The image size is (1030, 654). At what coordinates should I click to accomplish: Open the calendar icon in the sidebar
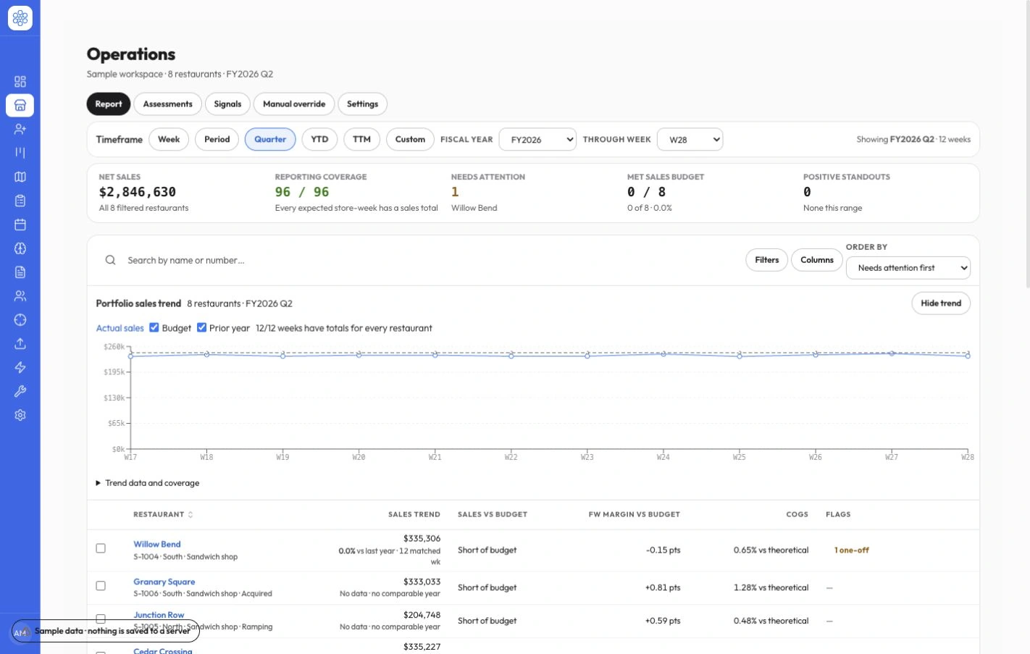[x=20, y=225]
